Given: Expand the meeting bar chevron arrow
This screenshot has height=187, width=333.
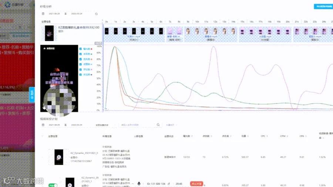Looking at the screenshot, I should [x=133, y=184].
